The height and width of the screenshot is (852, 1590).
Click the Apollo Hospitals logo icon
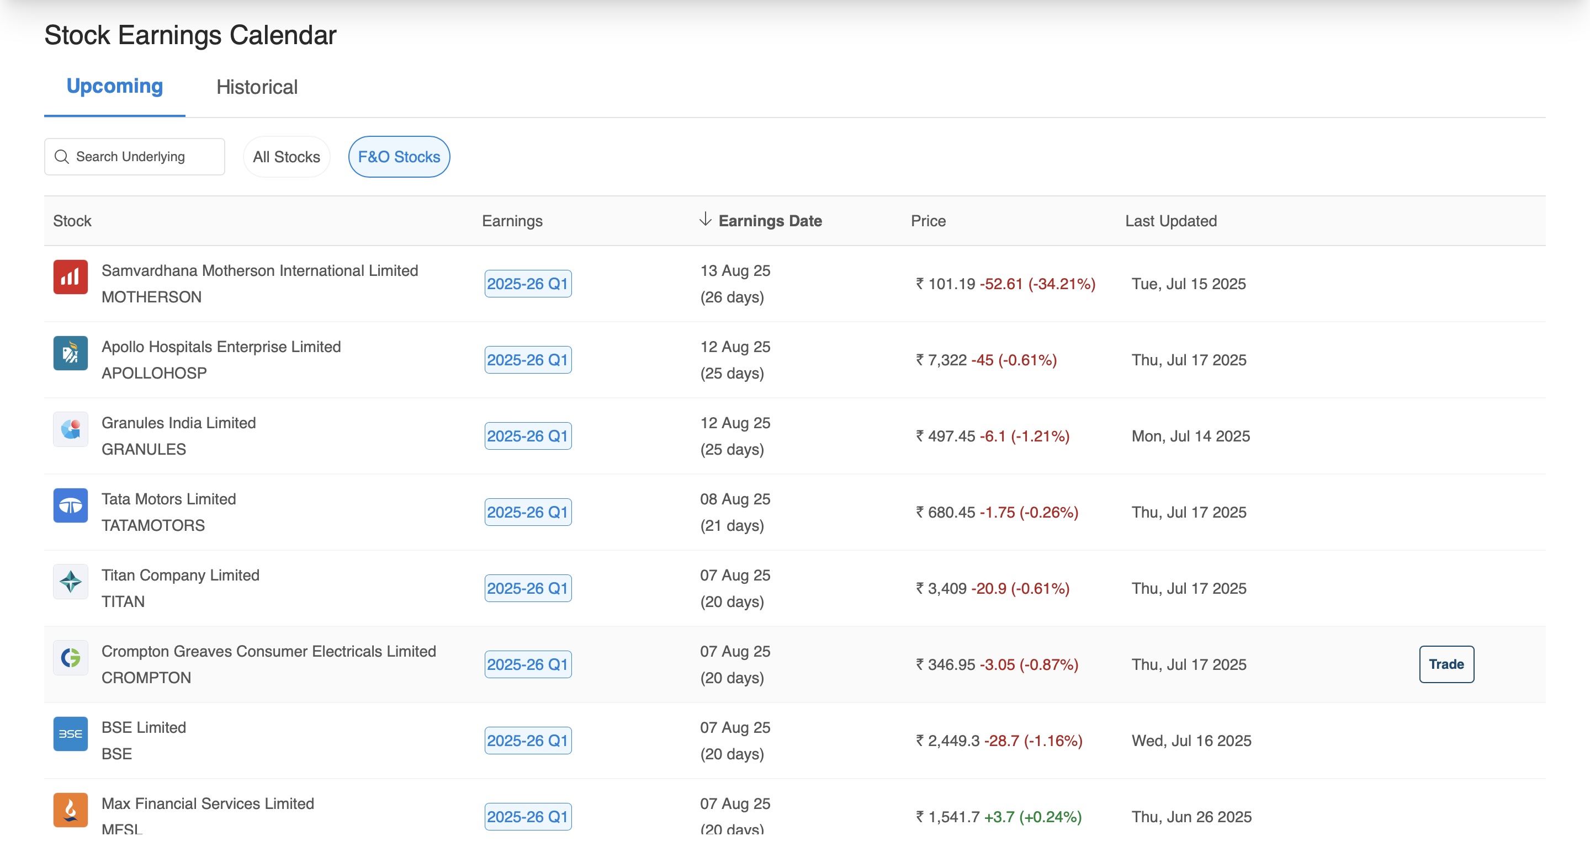pyautogui.click(x=70, y=353)
